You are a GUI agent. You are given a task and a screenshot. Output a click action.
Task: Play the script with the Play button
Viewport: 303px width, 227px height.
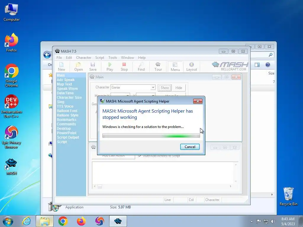[x=110, y=67]
